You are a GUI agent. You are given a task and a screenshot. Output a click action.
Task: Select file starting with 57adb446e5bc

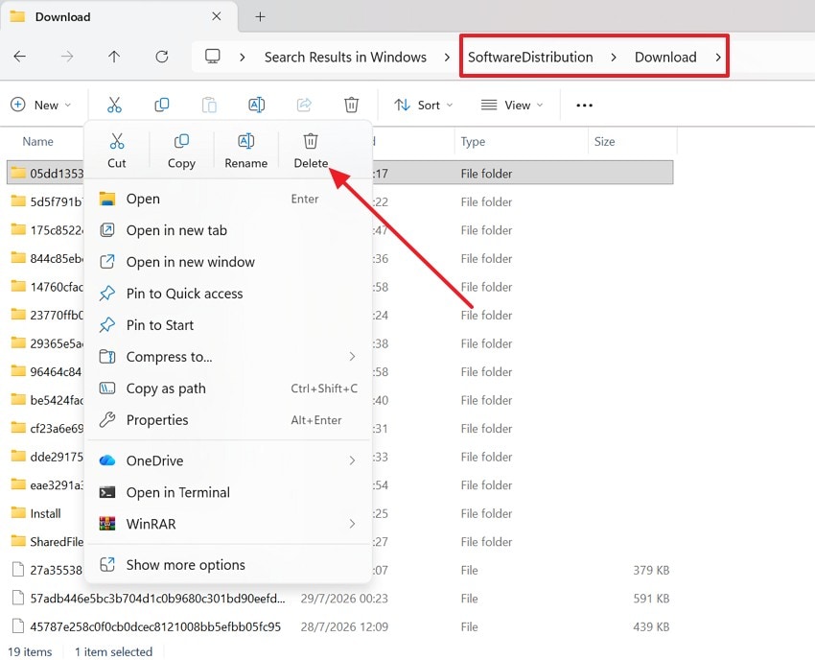coord(149,599)
